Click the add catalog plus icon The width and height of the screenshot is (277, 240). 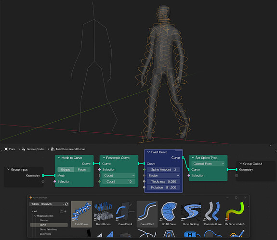tap(65, 211)
